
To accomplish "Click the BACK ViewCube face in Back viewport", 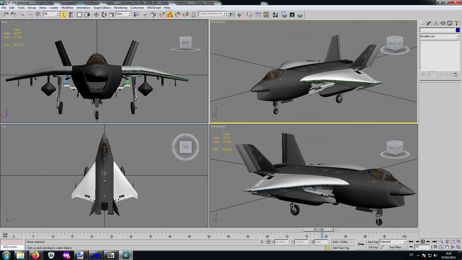I will (x=186, y=43).
